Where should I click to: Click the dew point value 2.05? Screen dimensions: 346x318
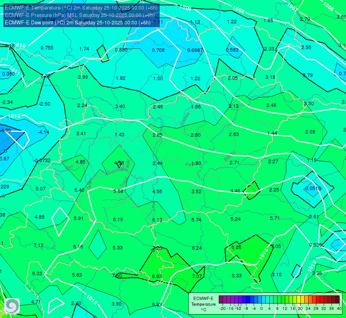[233, 78]
